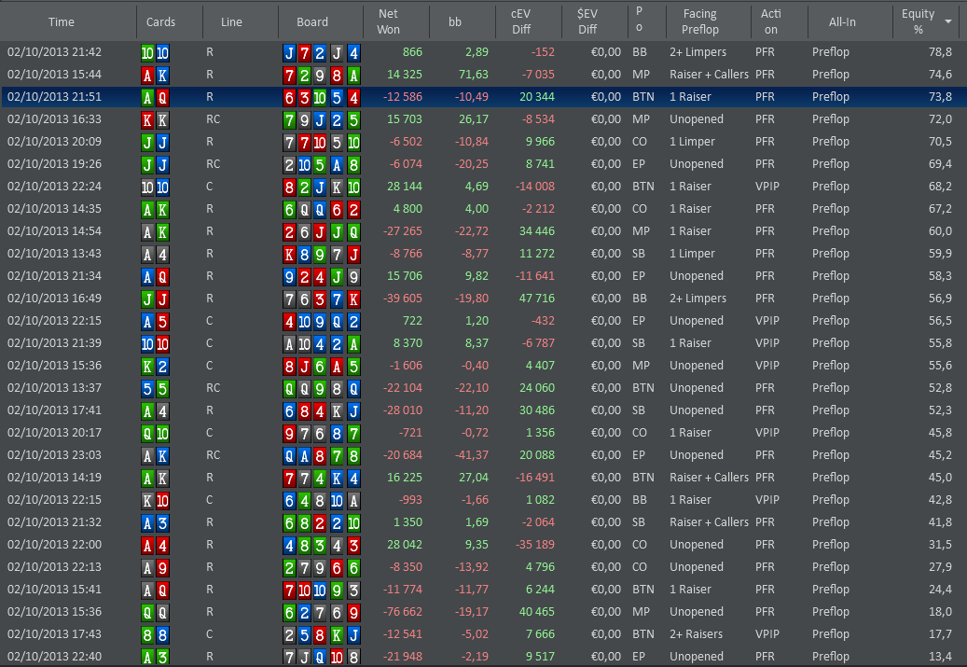Viewport: 967px width, 667px height.
Task: Click the Equity % column header text
Action: pyautogui.click(x=918, y=21)
